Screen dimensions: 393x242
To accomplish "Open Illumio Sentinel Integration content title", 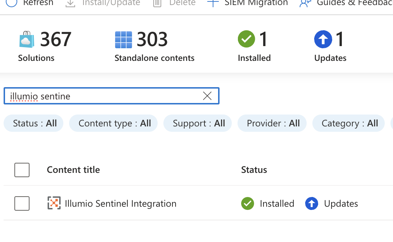I will pos(121,203).
